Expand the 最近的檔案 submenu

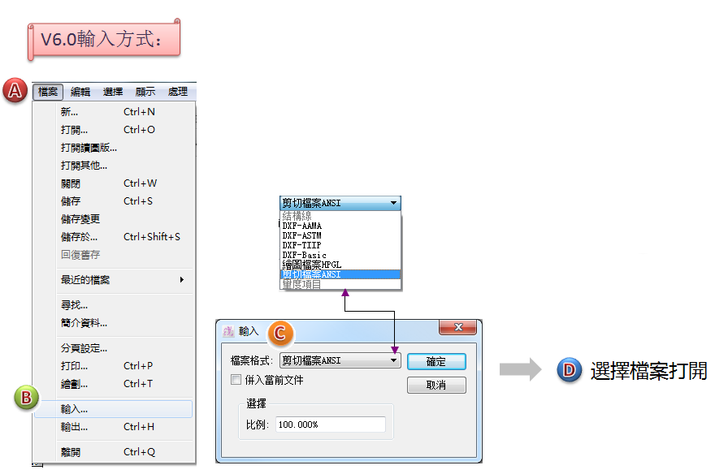[x=114, y=279]
